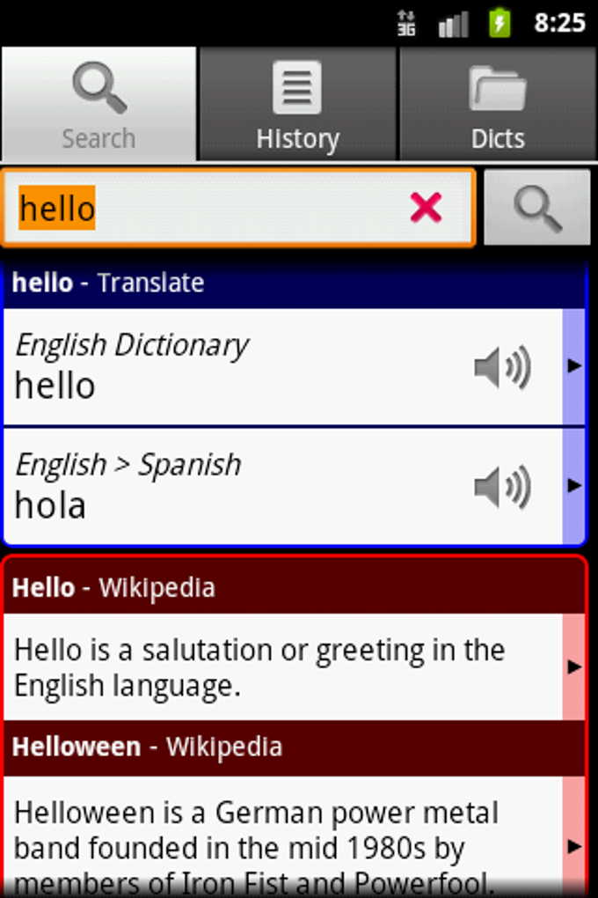The image size is (598, 898).
Task: Expand the Hello Wikipedia article arrow
Action: [x=573, y=666]
